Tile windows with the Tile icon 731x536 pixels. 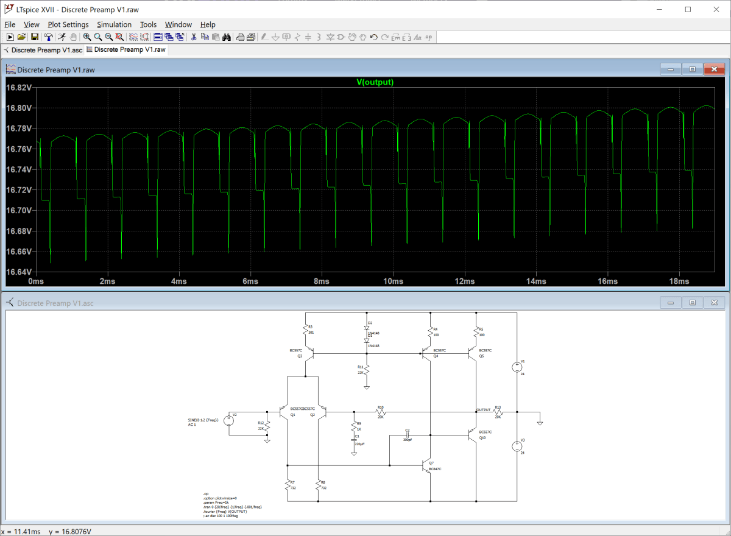coord(158,37)
